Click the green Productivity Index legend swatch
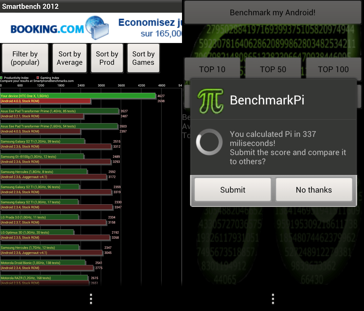 click(x=1, y=78)
